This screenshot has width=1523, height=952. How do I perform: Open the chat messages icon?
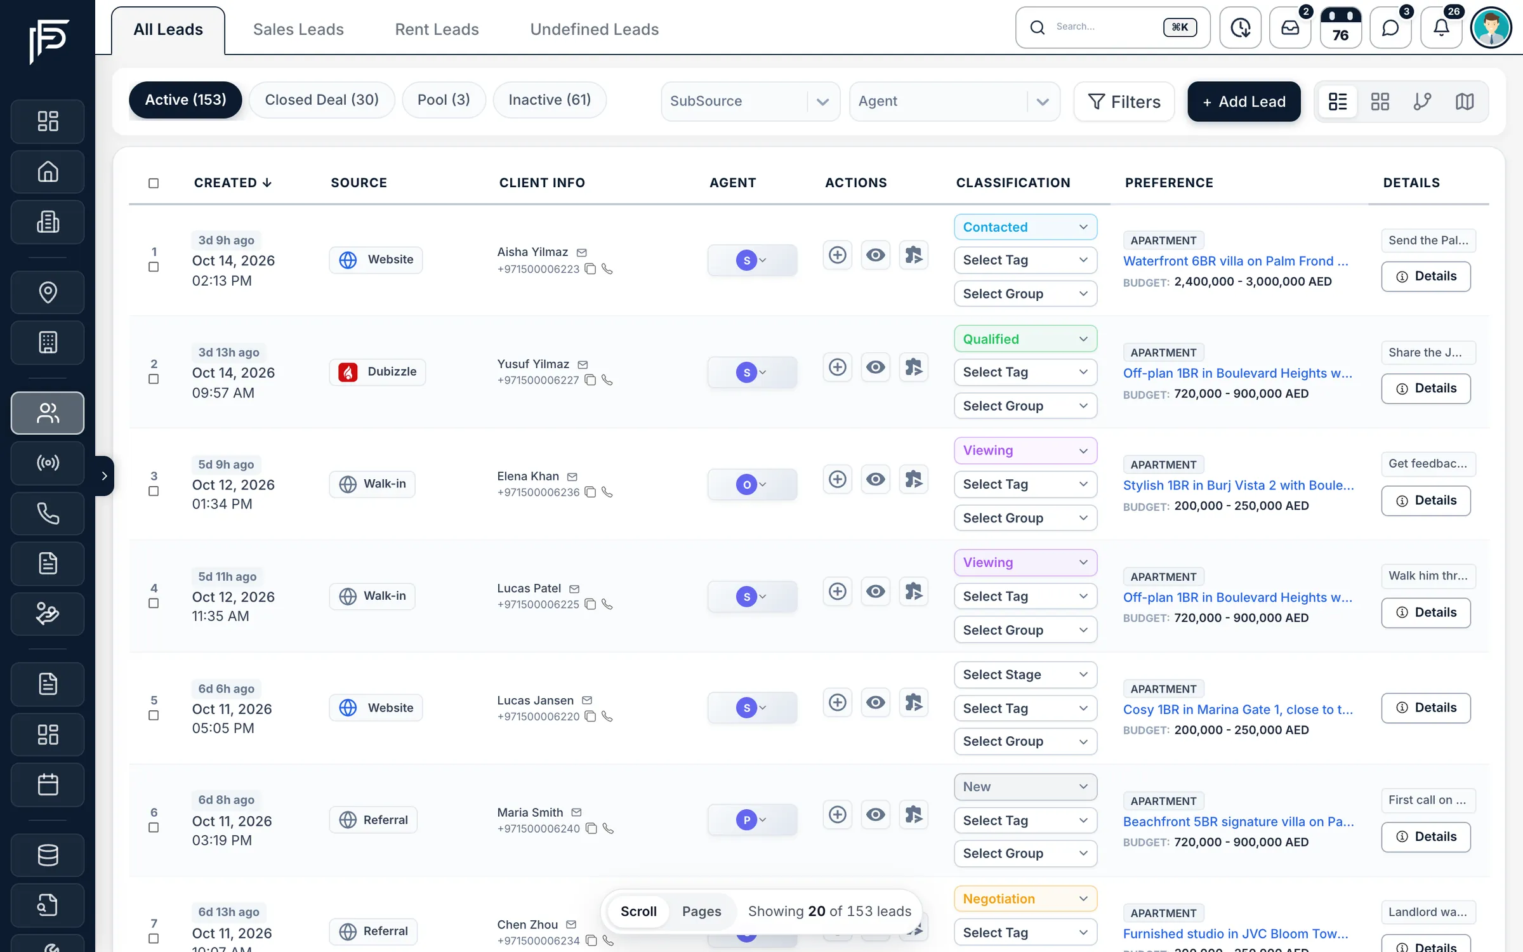(x=1390, y=28)
